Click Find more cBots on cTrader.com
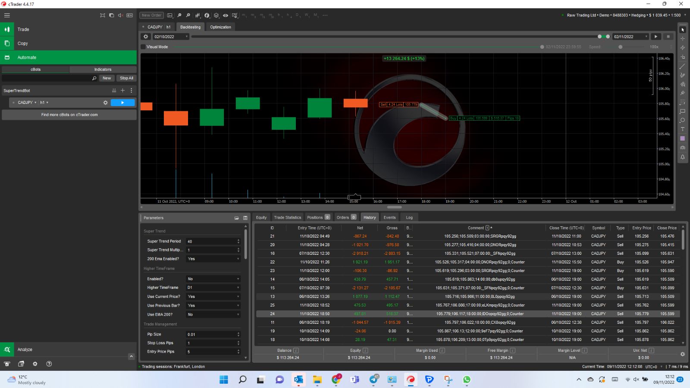 coord(69,115)
